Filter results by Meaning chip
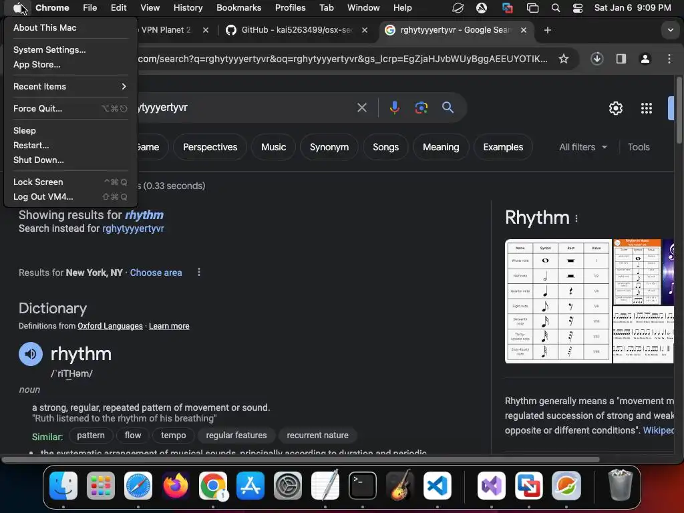Screen dimensions: 684x513 (x=441, y=147)
